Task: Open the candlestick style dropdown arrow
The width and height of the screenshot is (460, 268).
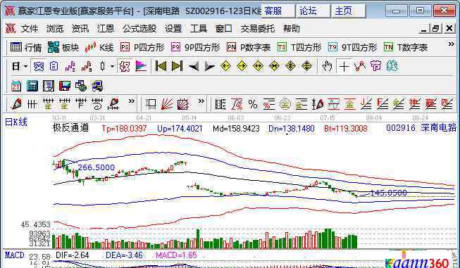Action: click(x=112, y=67)
